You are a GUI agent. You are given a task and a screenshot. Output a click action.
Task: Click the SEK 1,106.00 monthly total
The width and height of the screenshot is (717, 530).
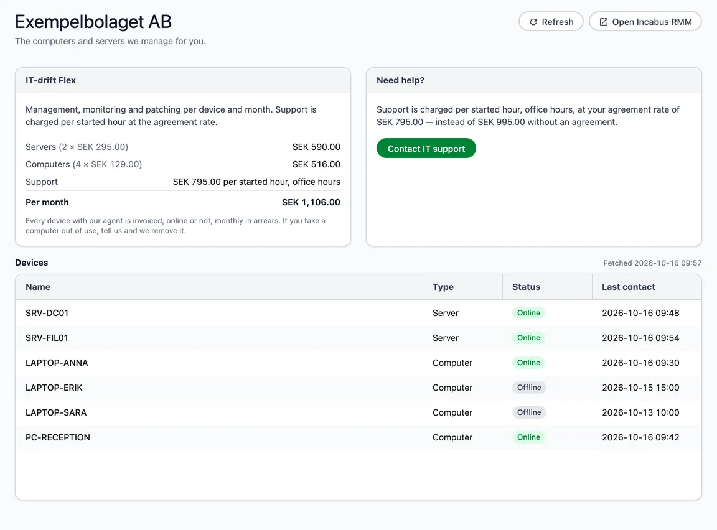pyautogui.click(x=311, y=202)
